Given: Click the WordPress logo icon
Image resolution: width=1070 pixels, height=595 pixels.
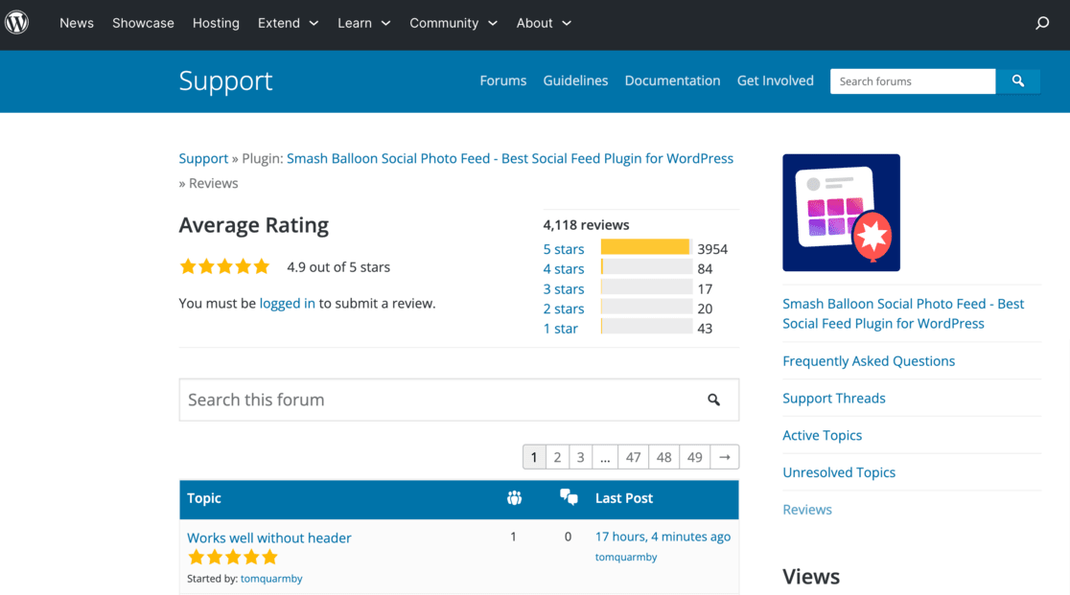Looking at the screenshot, I should pos(16,22).
